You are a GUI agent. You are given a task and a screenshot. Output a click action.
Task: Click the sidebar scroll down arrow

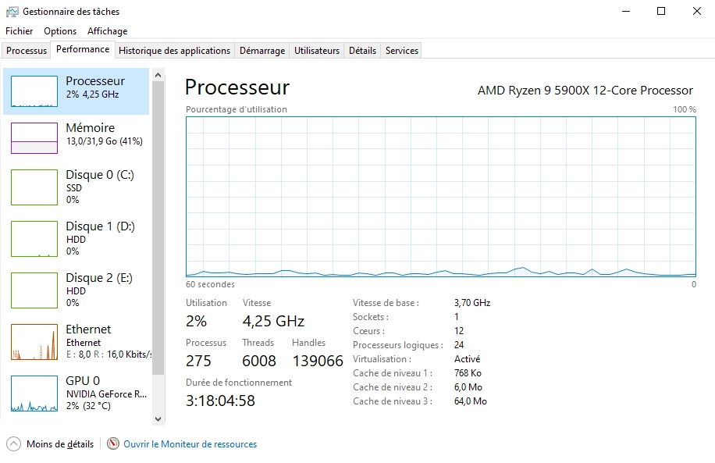click(x=158, y=418)
